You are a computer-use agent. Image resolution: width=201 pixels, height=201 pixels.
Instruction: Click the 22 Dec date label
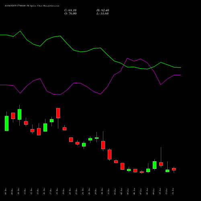point(70,191)
